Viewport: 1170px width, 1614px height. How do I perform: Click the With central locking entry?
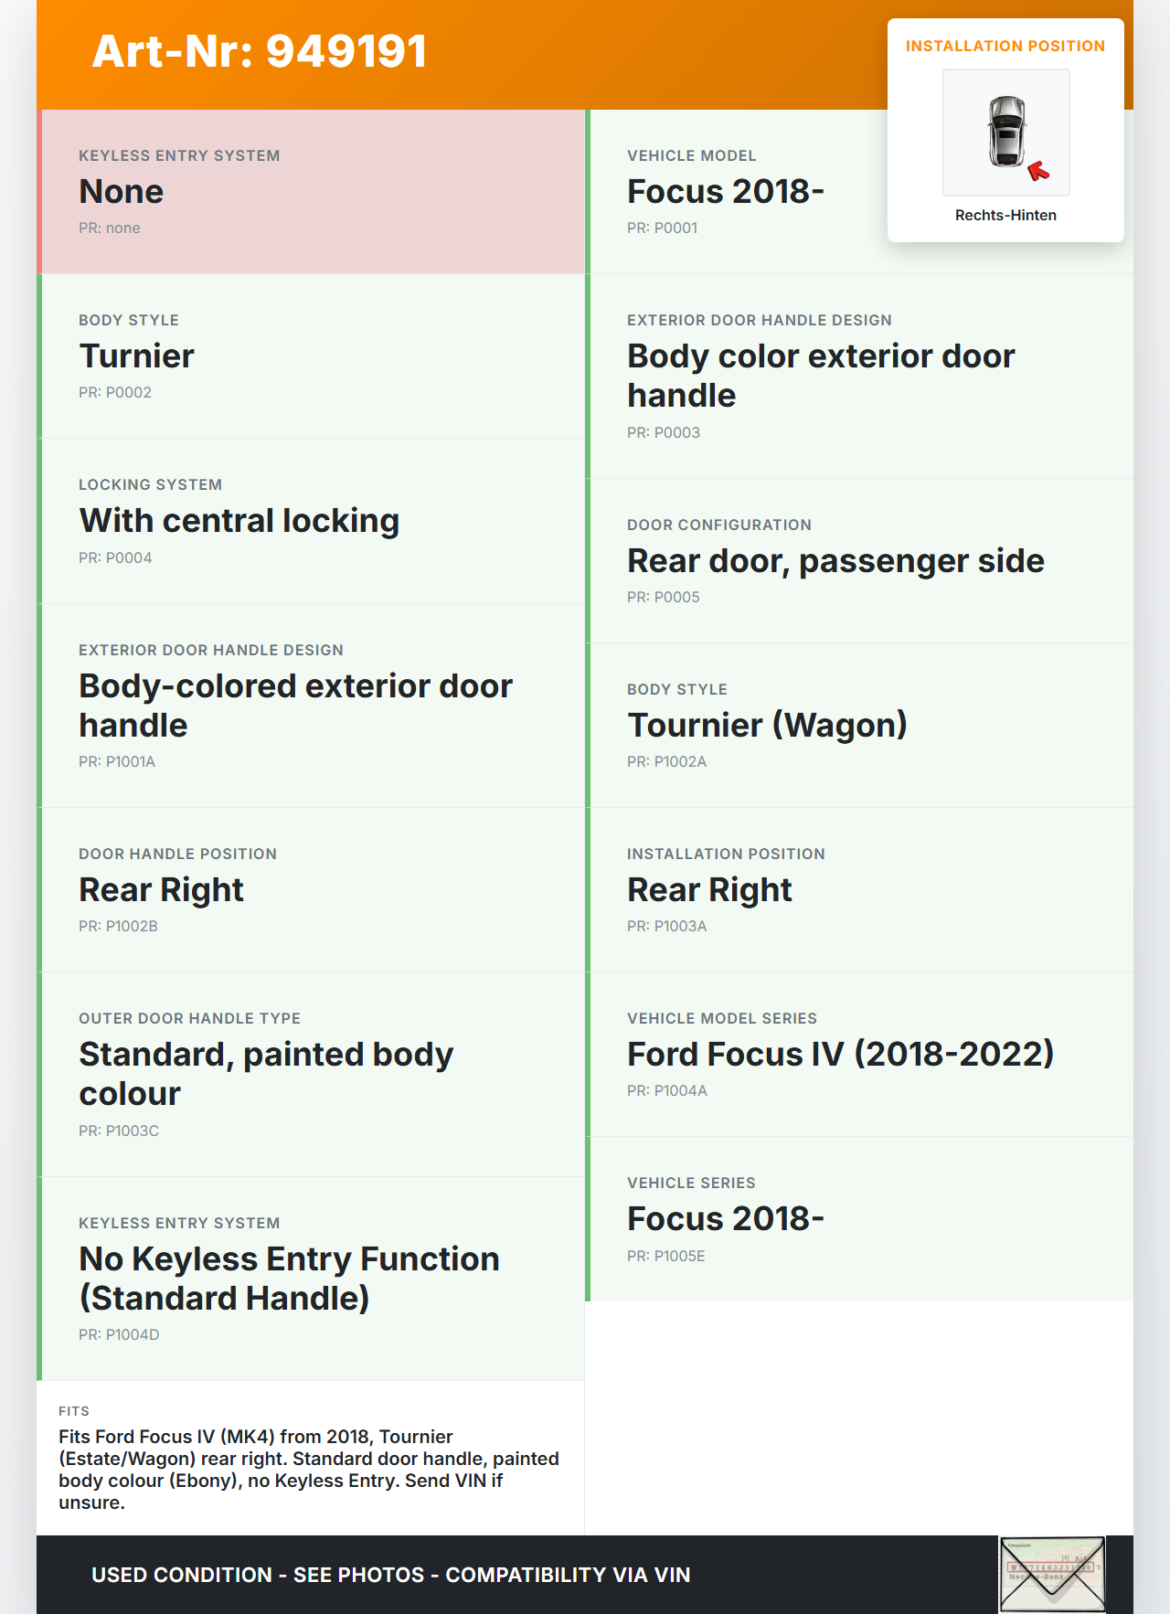[239, 521]
